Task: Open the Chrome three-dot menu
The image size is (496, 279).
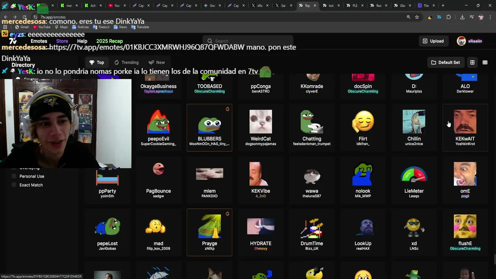Action: pyautogui.click(x=491, y=17)
